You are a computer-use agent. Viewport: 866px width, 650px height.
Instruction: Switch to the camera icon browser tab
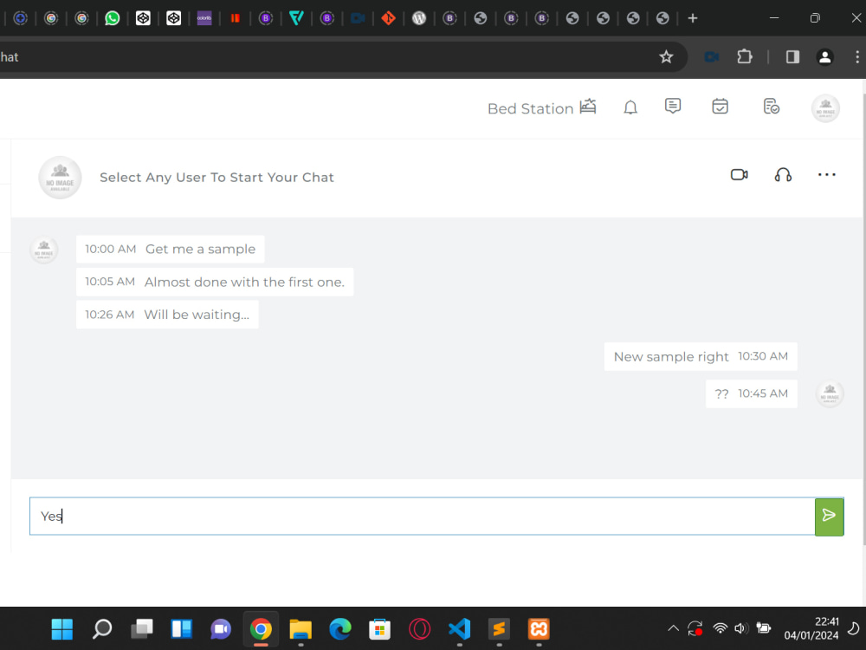click(x=358, y=18)
